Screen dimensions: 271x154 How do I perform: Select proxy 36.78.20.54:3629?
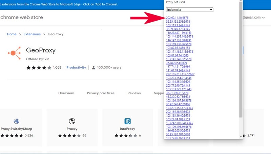click(176, 63)
